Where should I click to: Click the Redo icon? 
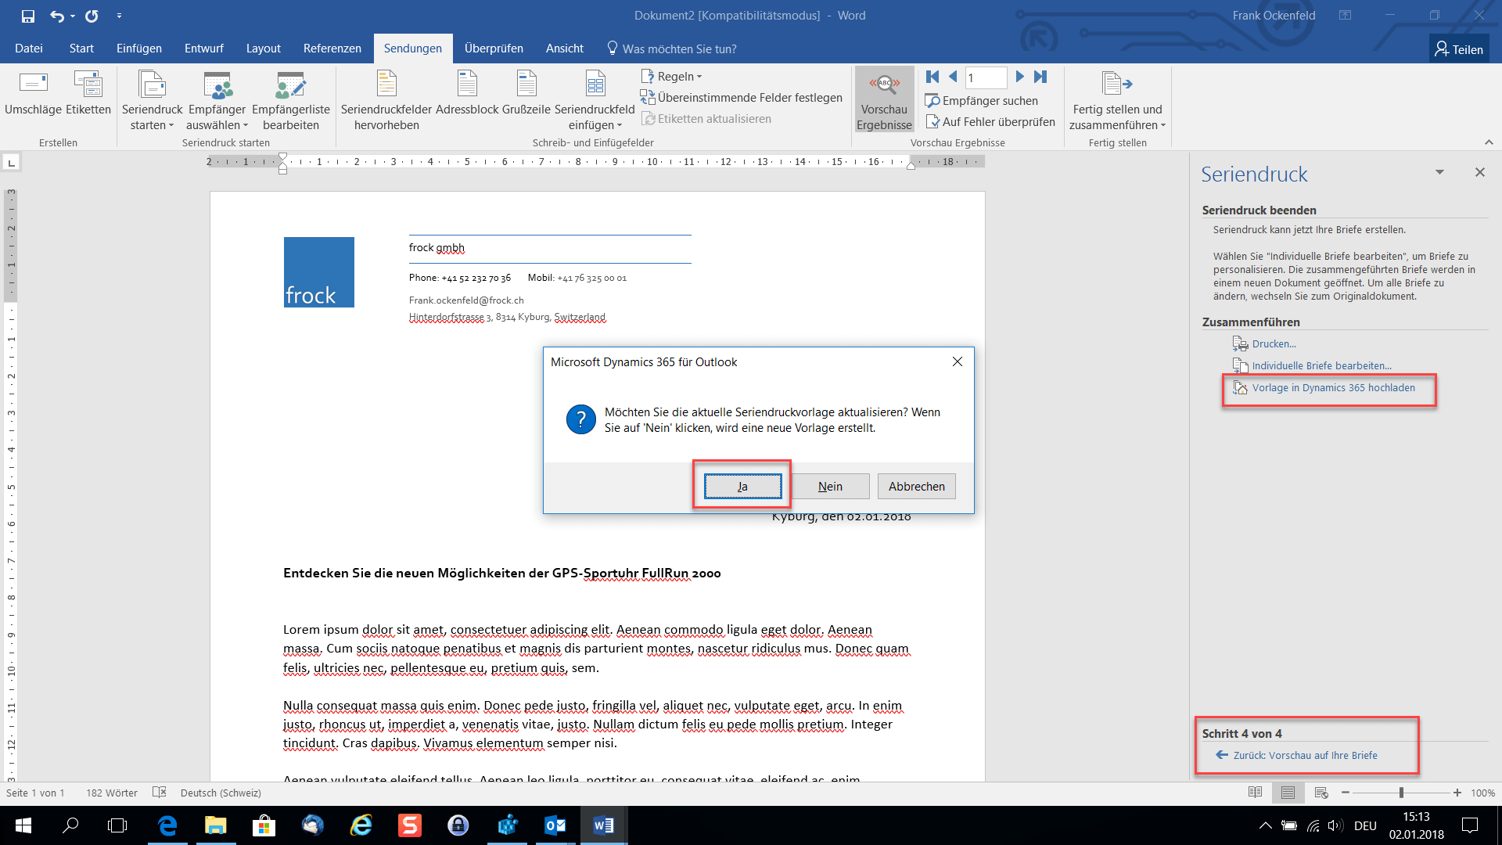[x=92, y=16]
